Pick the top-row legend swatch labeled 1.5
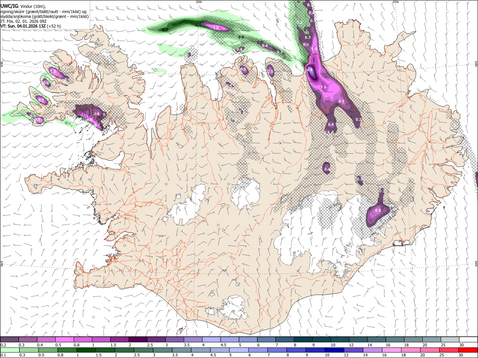478x358 pixels. (x=119, y=339)
